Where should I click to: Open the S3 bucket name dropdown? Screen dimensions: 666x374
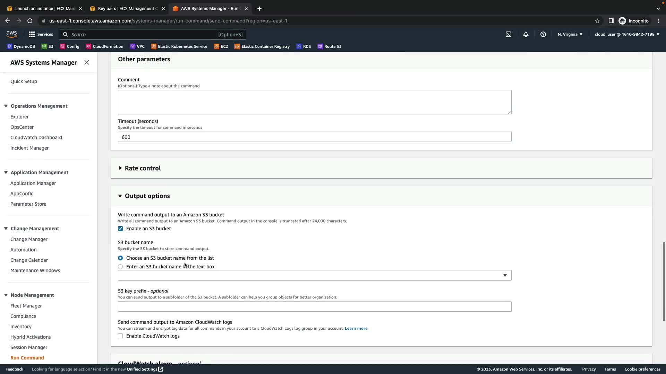[314, 275]
